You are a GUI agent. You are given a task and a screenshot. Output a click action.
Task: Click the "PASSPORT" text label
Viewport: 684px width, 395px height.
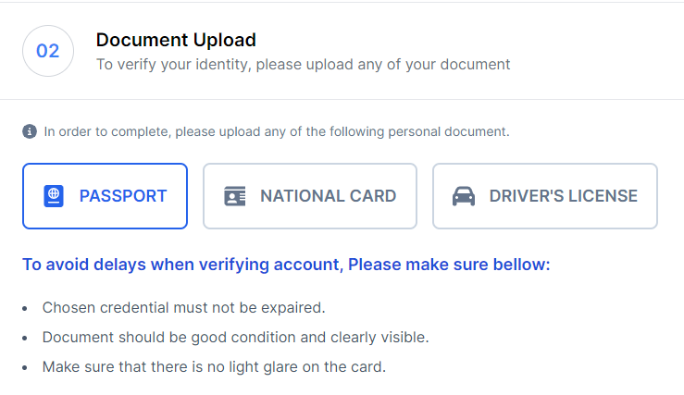pyautogui.click(x=123, y=196)
